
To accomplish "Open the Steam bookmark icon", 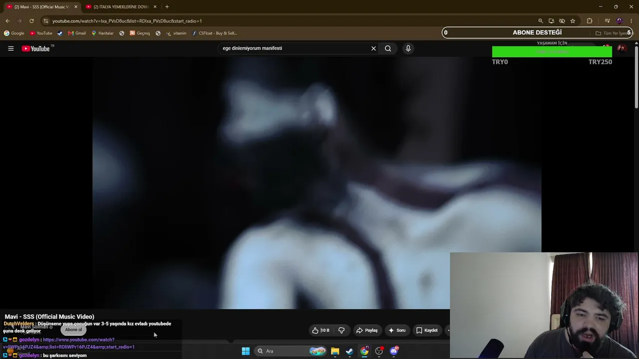I will click(60, 33).
